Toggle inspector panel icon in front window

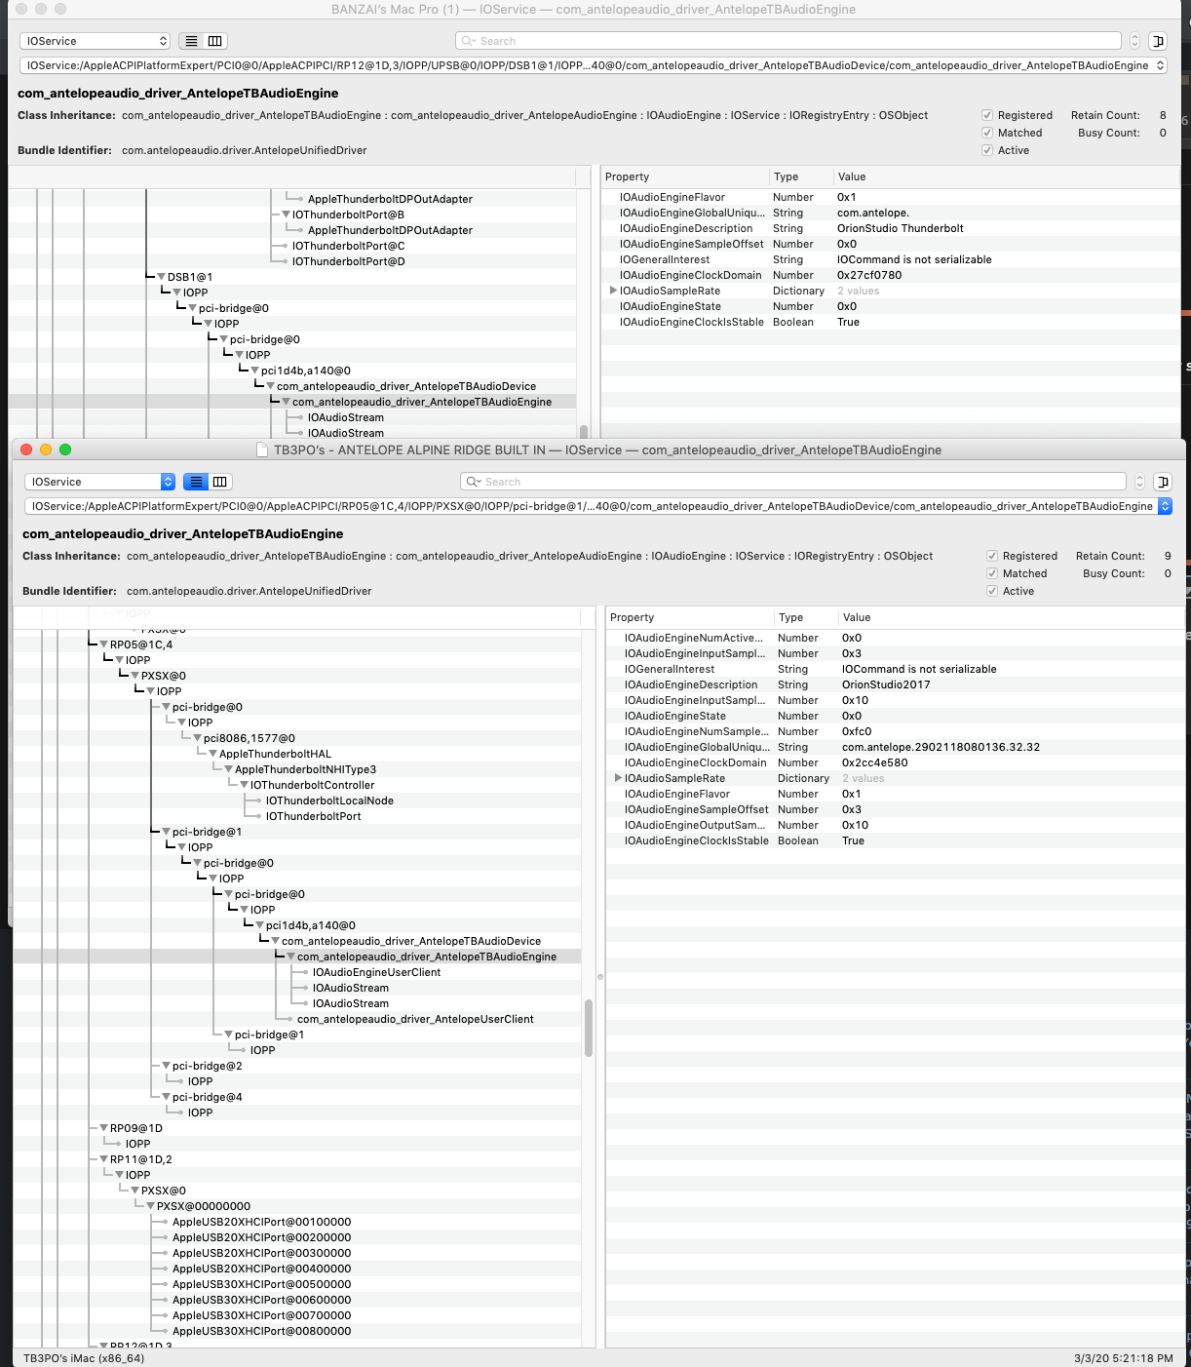[1163, 482]
